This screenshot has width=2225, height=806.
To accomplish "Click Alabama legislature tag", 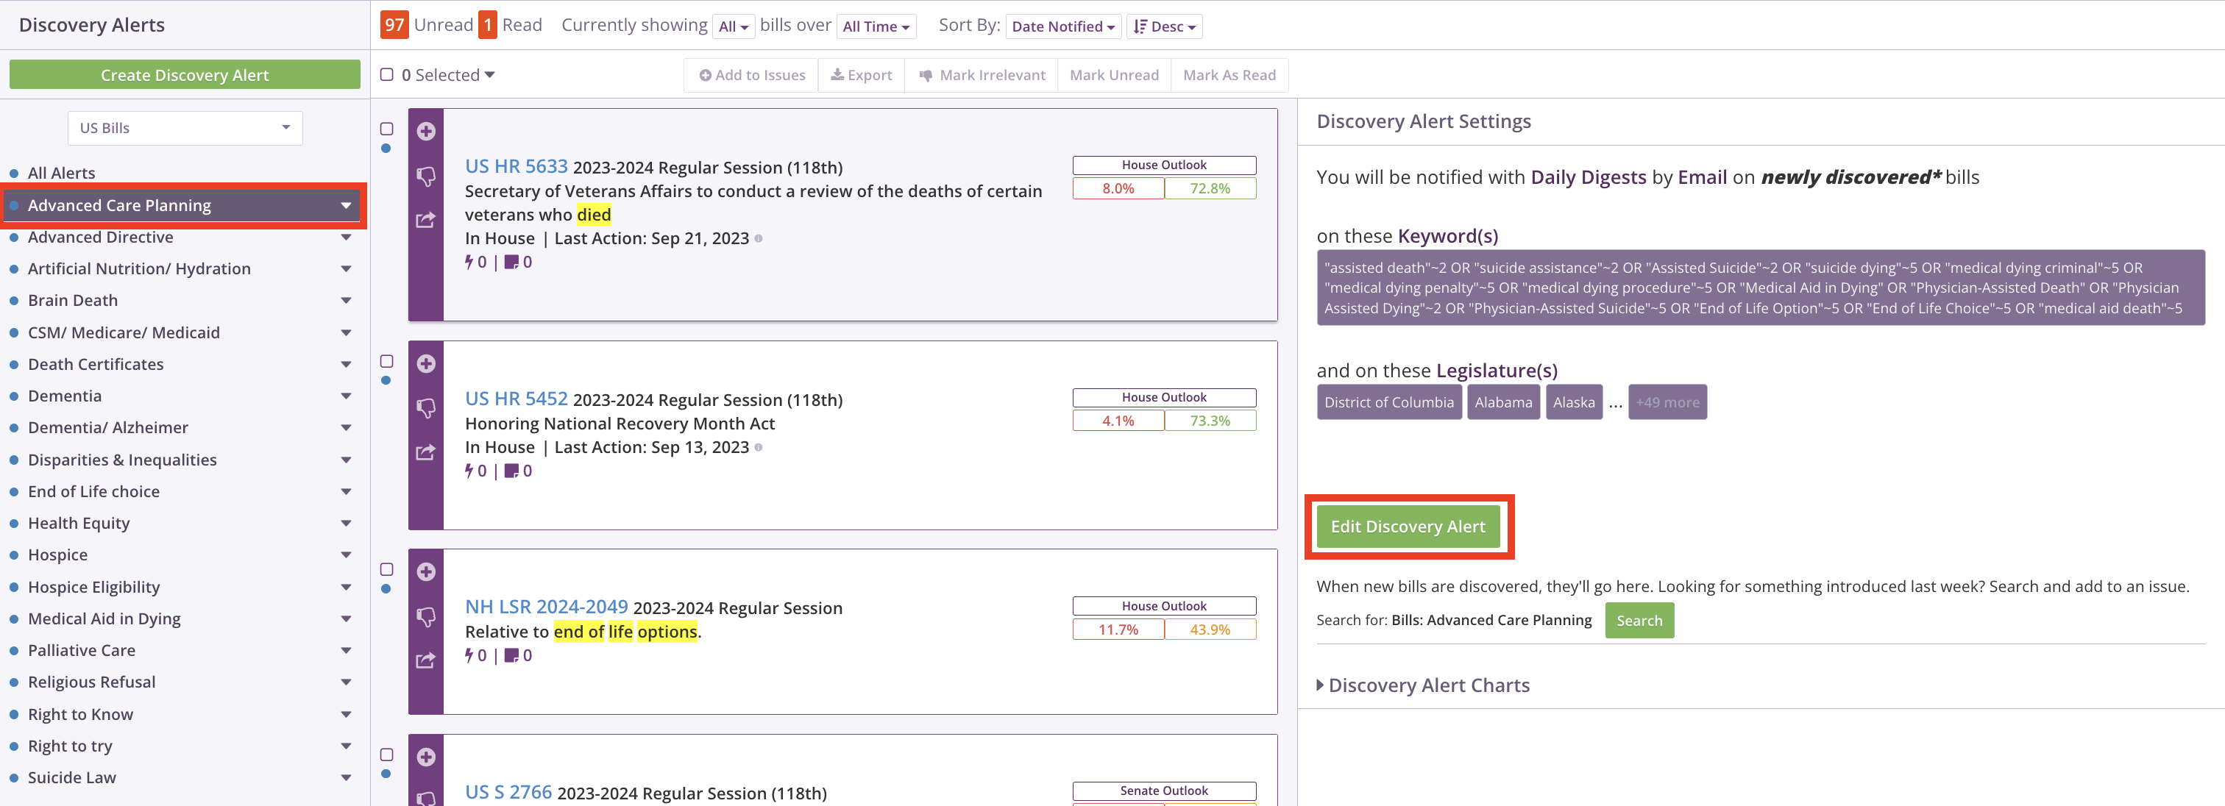I will (x=1503, y=402).
